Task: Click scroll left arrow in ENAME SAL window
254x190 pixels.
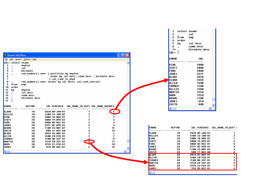Action: click(171, 108)
